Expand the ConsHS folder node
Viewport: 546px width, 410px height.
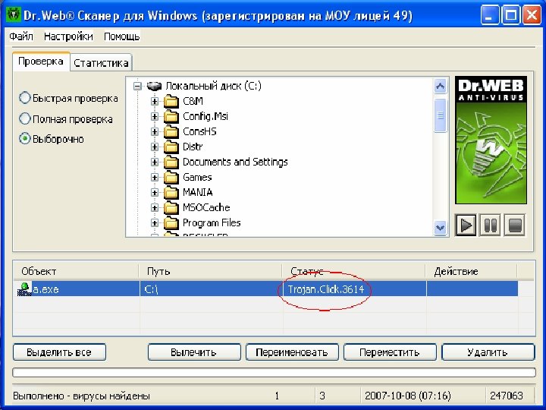(155, 132)
